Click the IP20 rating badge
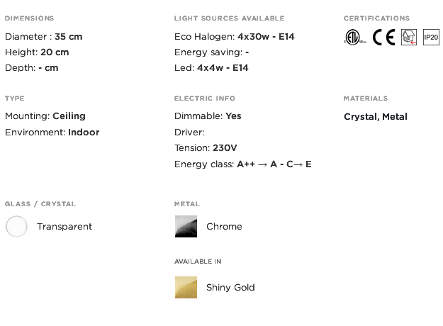 (x=431, y=37)
